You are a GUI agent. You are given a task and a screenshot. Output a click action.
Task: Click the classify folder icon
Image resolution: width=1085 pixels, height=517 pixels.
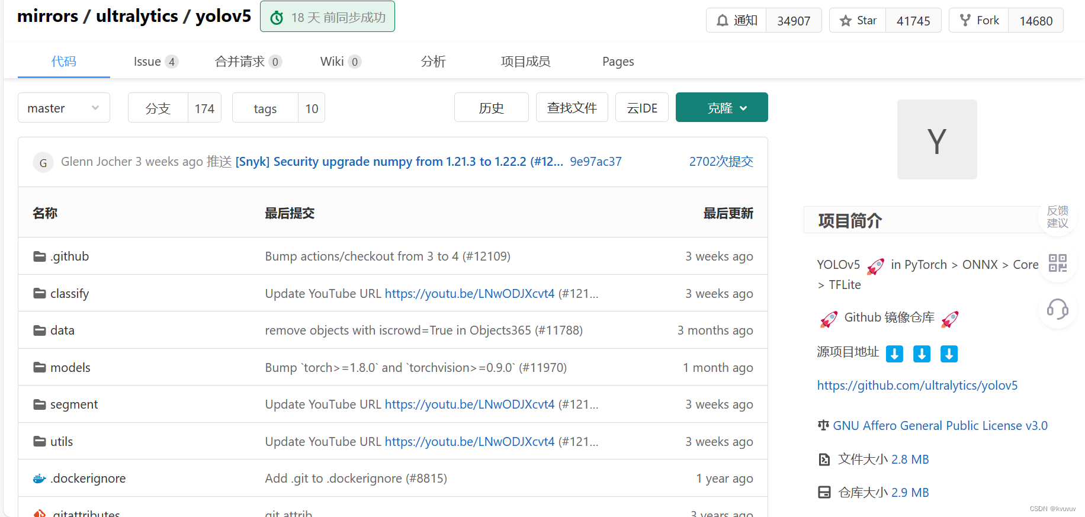point(40,293)
